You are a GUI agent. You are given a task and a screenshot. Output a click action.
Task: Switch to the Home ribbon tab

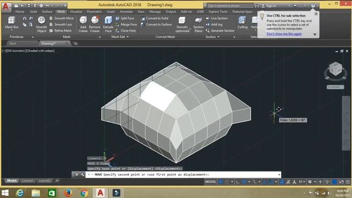[20, 12]
